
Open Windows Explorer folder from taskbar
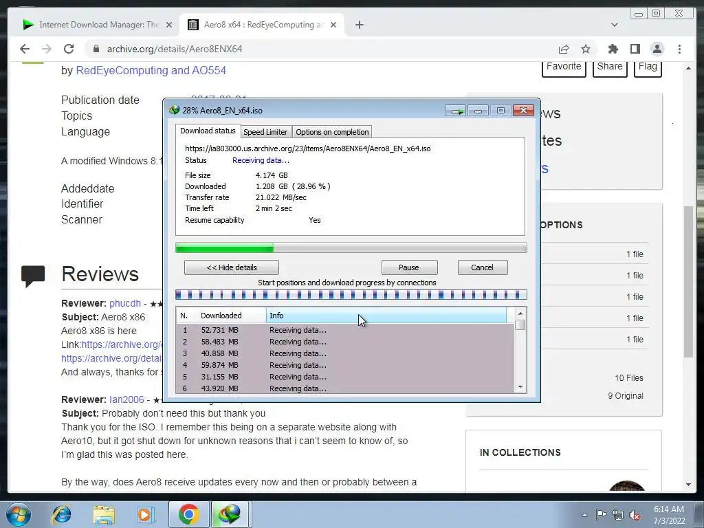click(104, 514)
